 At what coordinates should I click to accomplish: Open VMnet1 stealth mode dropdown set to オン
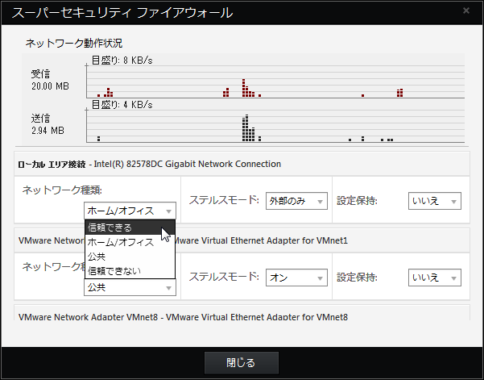coord(296,278)
